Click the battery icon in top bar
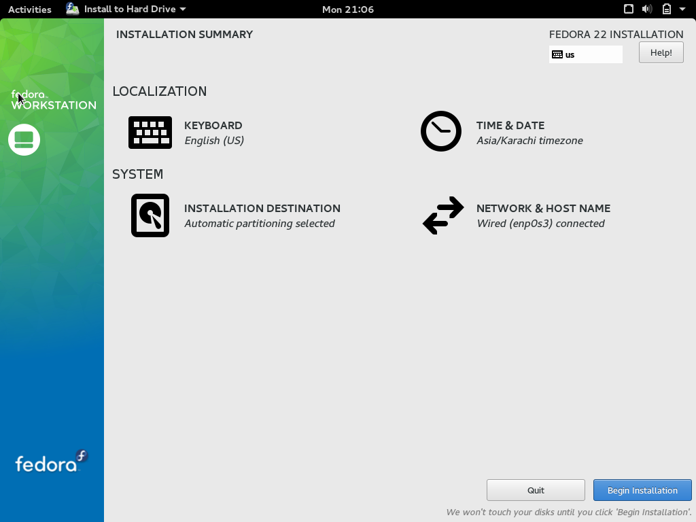The height and width of the screenshot is (522, 696). coord(667,9)
